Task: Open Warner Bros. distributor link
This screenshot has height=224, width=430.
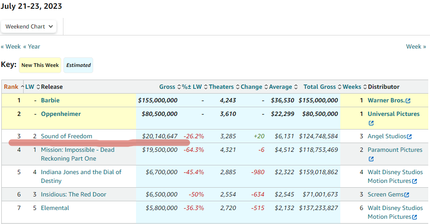Action: [386, 100]
